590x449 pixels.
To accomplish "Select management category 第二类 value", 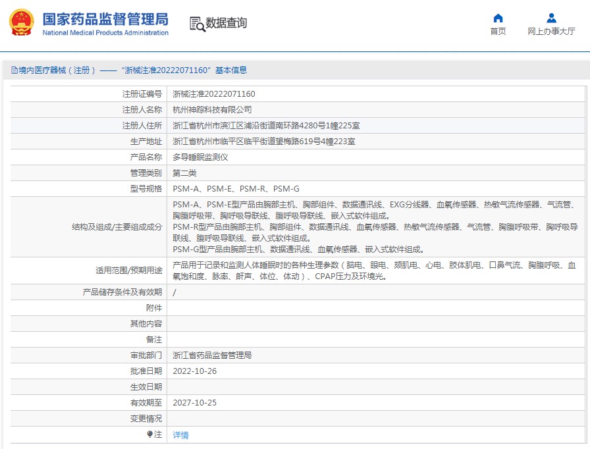I will coord(184,173).
